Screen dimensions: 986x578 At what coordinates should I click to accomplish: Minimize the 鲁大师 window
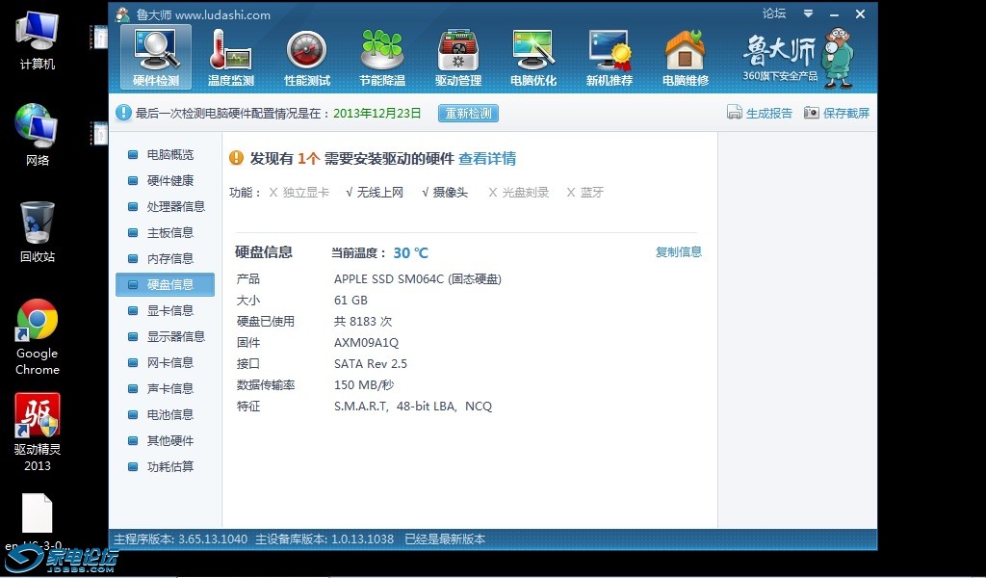835,13
